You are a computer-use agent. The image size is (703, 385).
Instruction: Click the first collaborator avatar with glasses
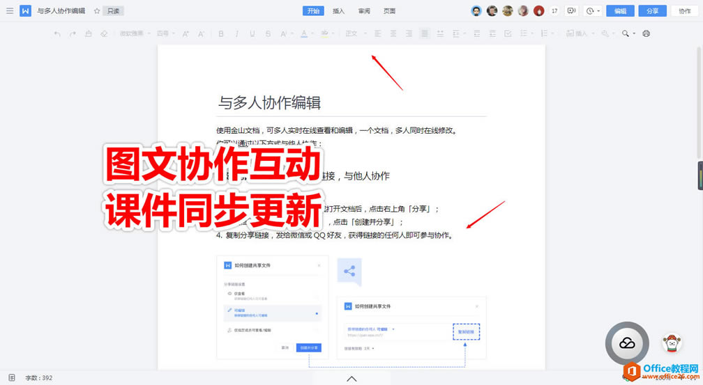pyautogui.click(x=476, y=10)
